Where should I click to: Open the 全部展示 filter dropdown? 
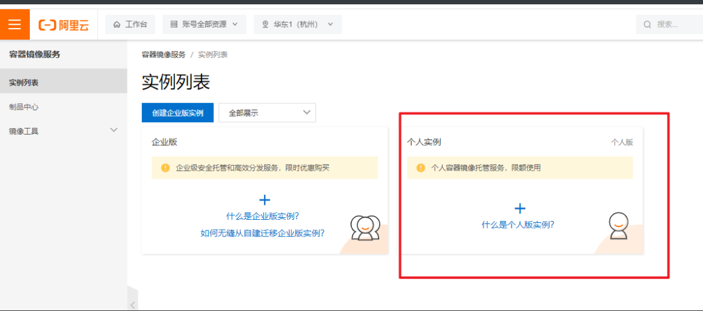point(267,113)
